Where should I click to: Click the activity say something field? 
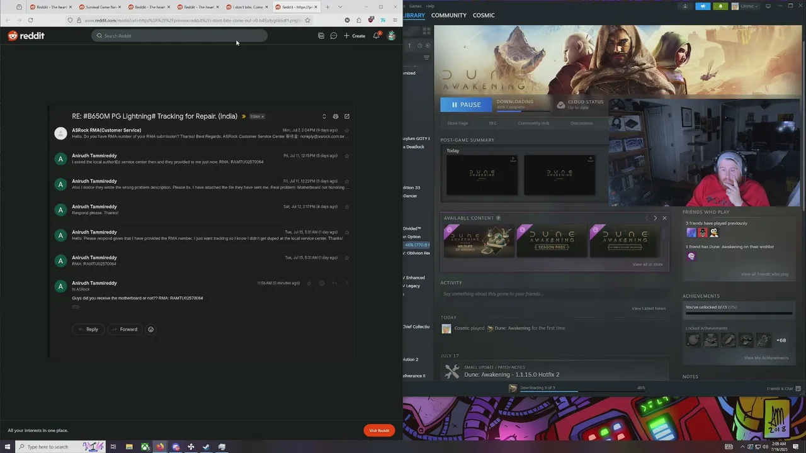click(554, 294)
